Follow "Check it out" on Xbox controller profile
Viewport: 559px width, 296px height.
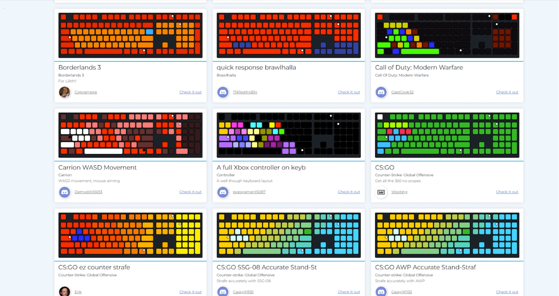pyautogui.click(x=349, y=192)
